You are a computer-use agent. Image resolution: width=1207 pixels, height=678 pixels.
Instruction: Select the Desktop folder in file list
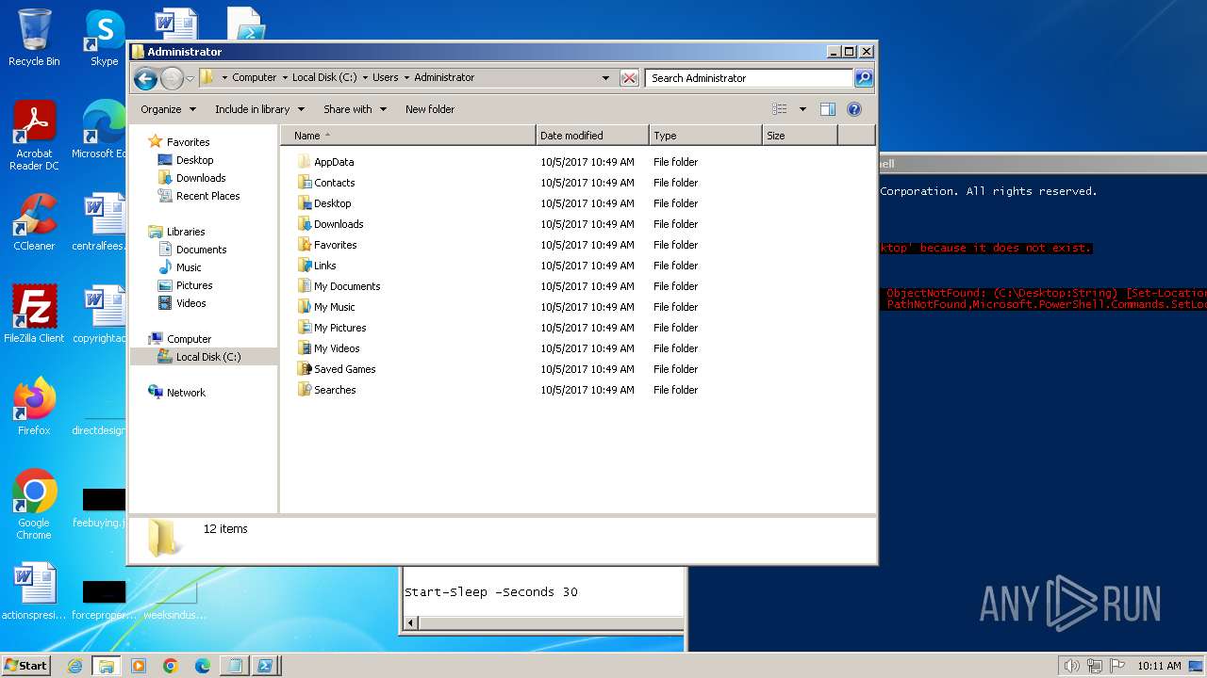332,203
